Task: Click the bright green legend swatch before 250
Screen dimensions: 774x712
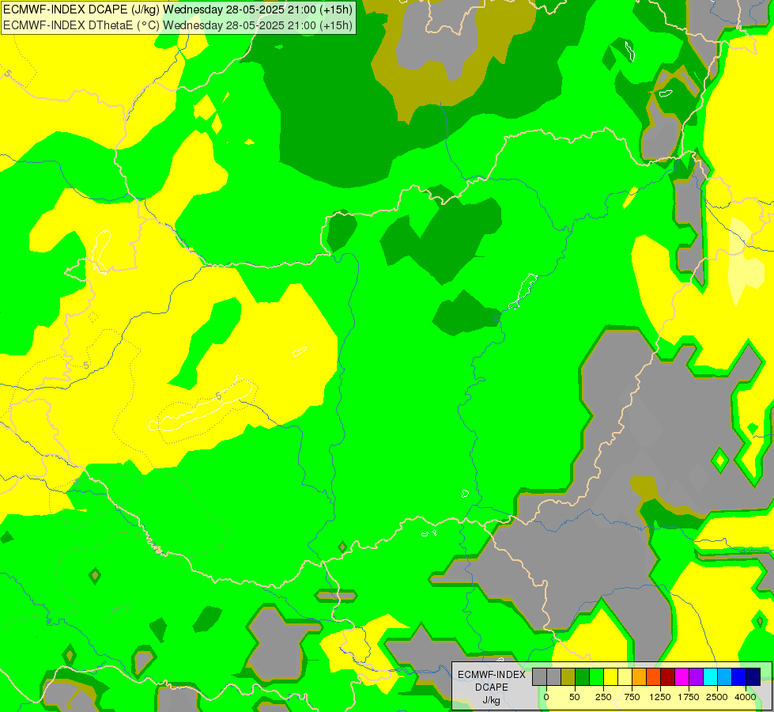Action: pos(596,677)
